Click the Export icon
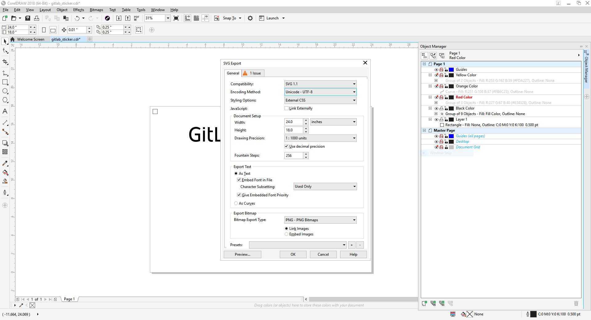The width and height of the screenshot is (591, 320). [x=127, y=18]
